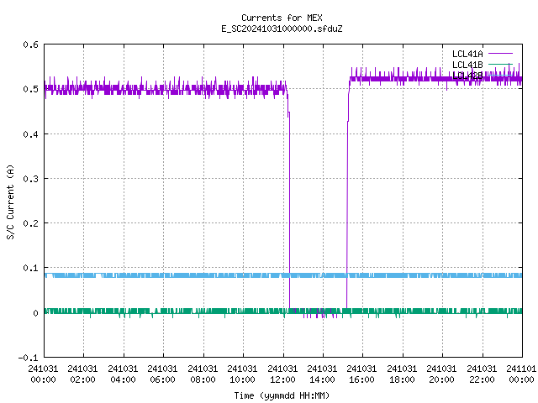Click the x-axis tick label 241031 04:00
The image size is (538, 403).
coord(123,374)
